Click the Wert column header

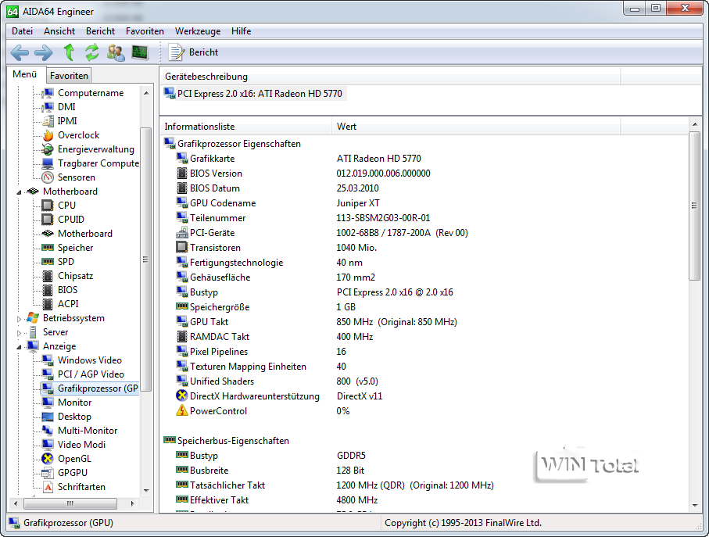coord(347,127)
